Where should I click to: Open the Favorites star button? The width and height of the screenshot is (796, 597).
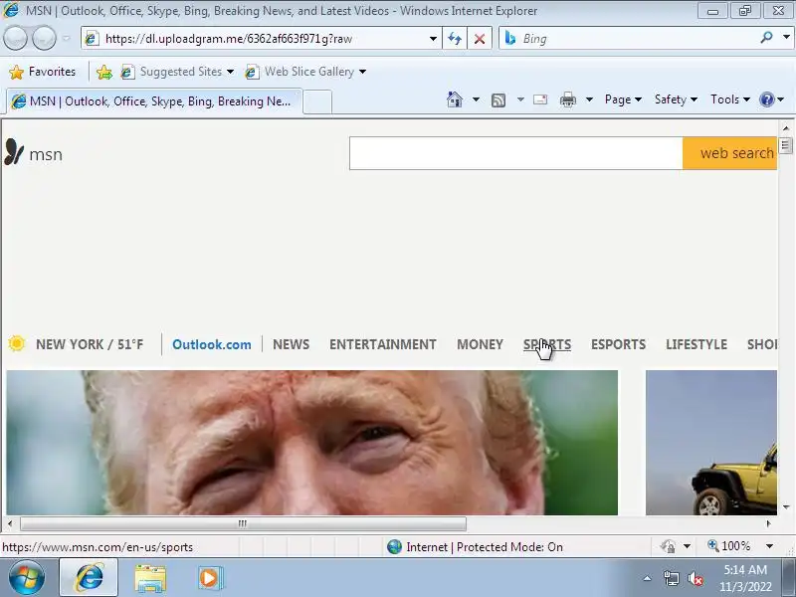(x=42, y=72)
